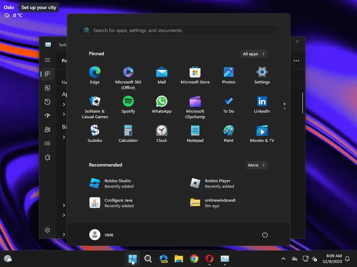Show hidden system tray icons

pos(283,259)
